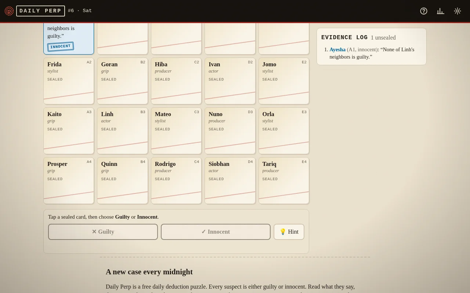The image size is (470, 293).
Task: Select Frida's sealed card
Action: tap(69, 81)
